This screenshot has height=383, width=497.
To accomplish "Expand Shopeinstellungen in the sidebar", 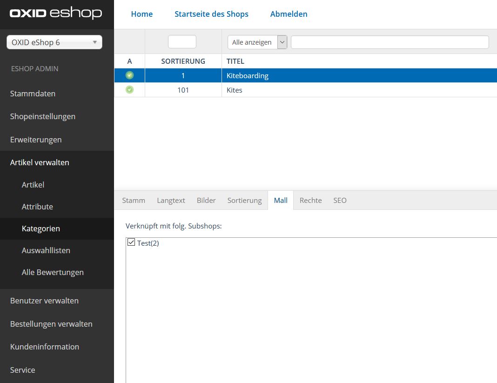I will pos(42,116).
